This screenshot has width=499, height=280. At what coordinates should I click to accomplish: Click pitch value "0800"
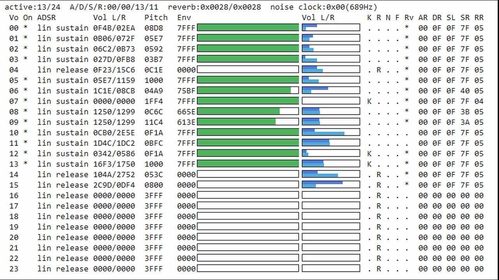(x=154, y=185)
